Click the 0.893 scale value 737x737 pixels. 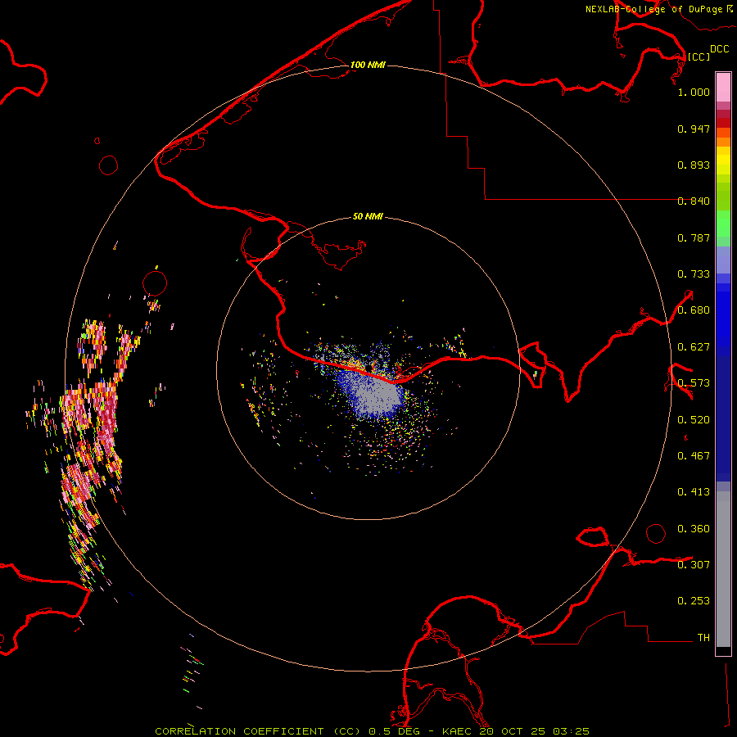click(x=694, y=165)
